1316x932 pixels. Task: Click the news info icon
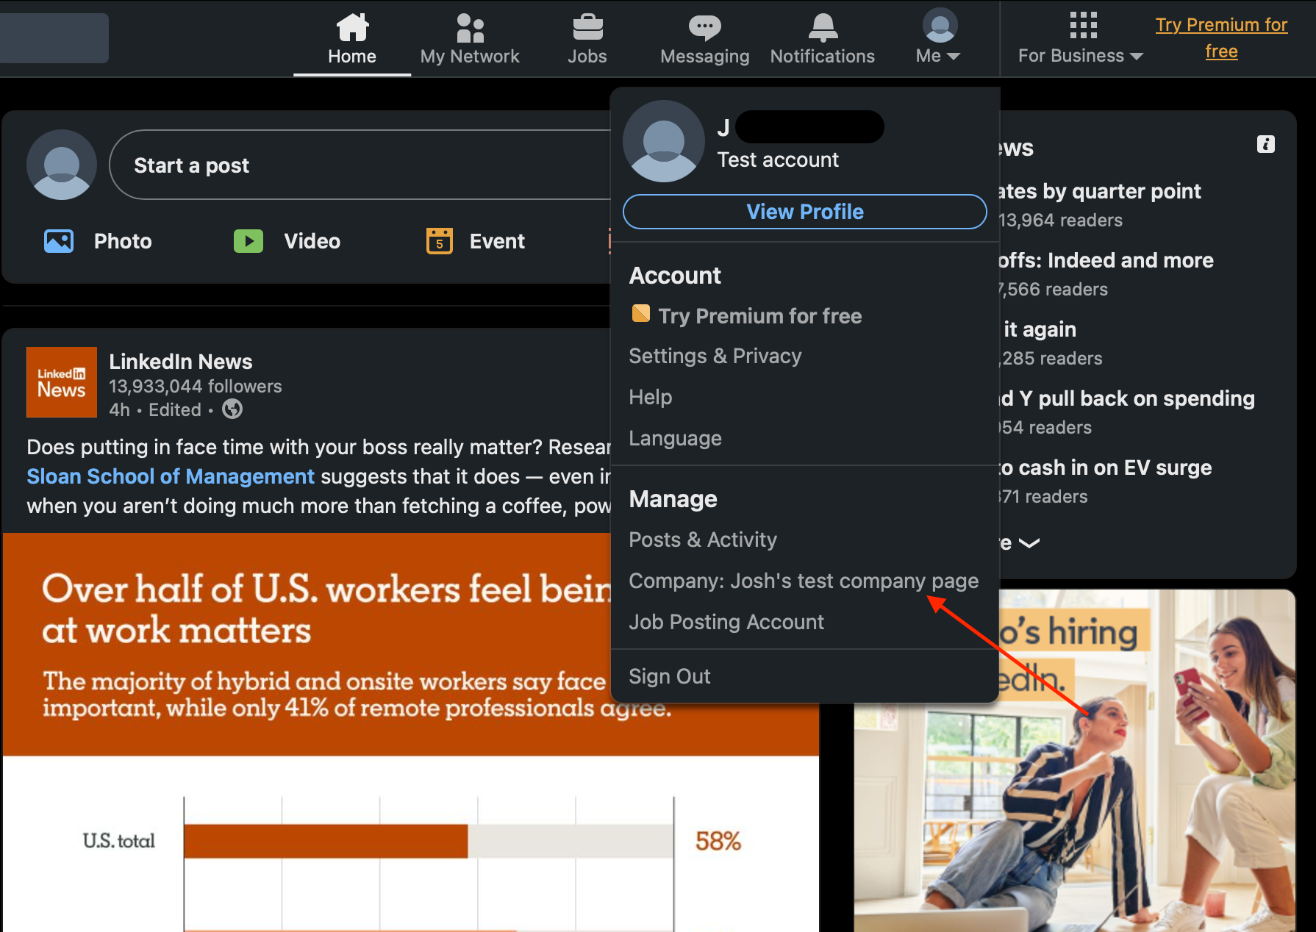pyautogui.click(x=1265, y=144)
